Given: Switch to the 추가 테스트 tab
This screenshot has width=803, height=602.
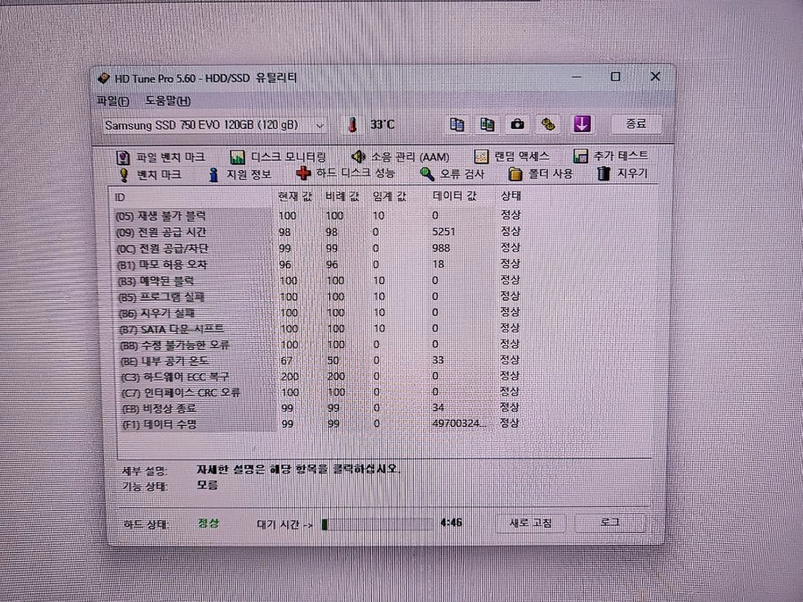Looking at the screenshot, I should [611, 156].
